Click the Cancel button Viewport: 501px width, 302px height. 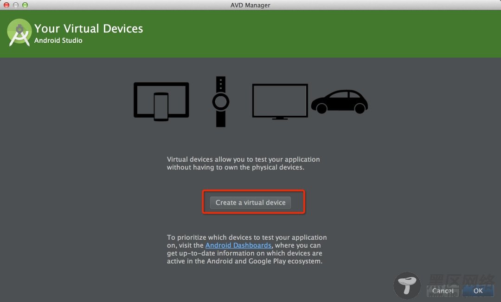[x=443, y=290]
